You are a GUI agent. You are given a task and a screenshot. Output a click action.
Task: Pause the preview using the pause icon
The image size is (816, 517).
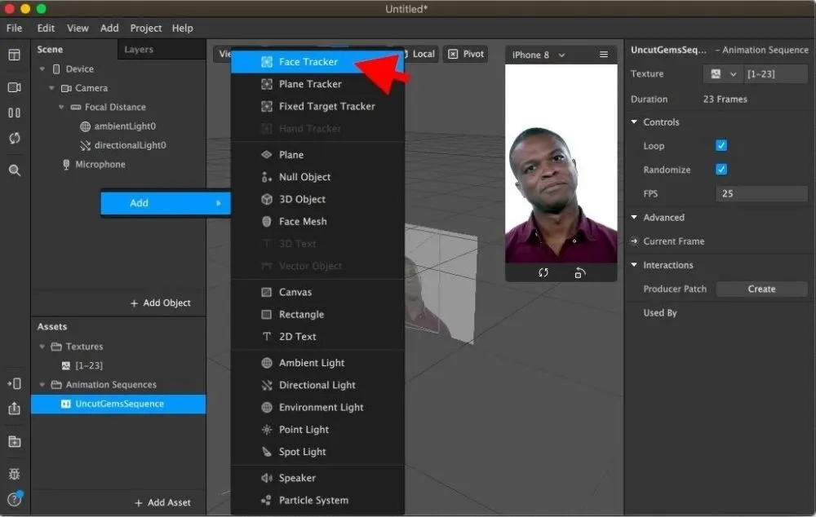pyautogui.click(x=14, y=113)
